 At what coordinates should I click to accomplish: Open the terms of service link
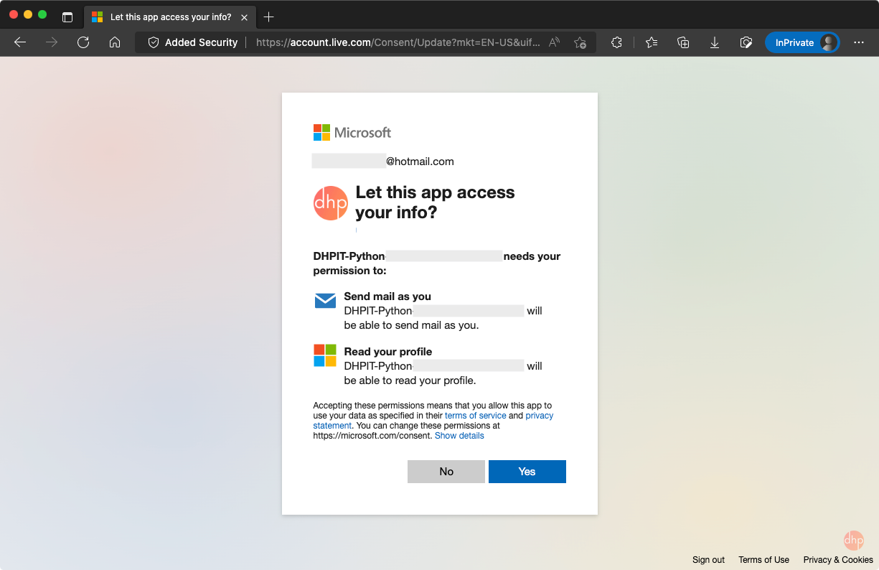coord(476,416)
